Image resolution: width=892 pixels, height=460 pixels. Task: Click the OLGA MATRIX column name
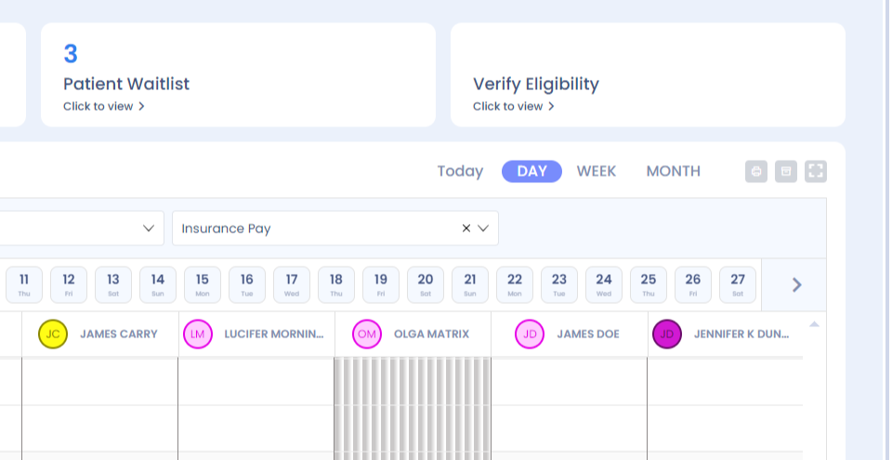point(432,335)
